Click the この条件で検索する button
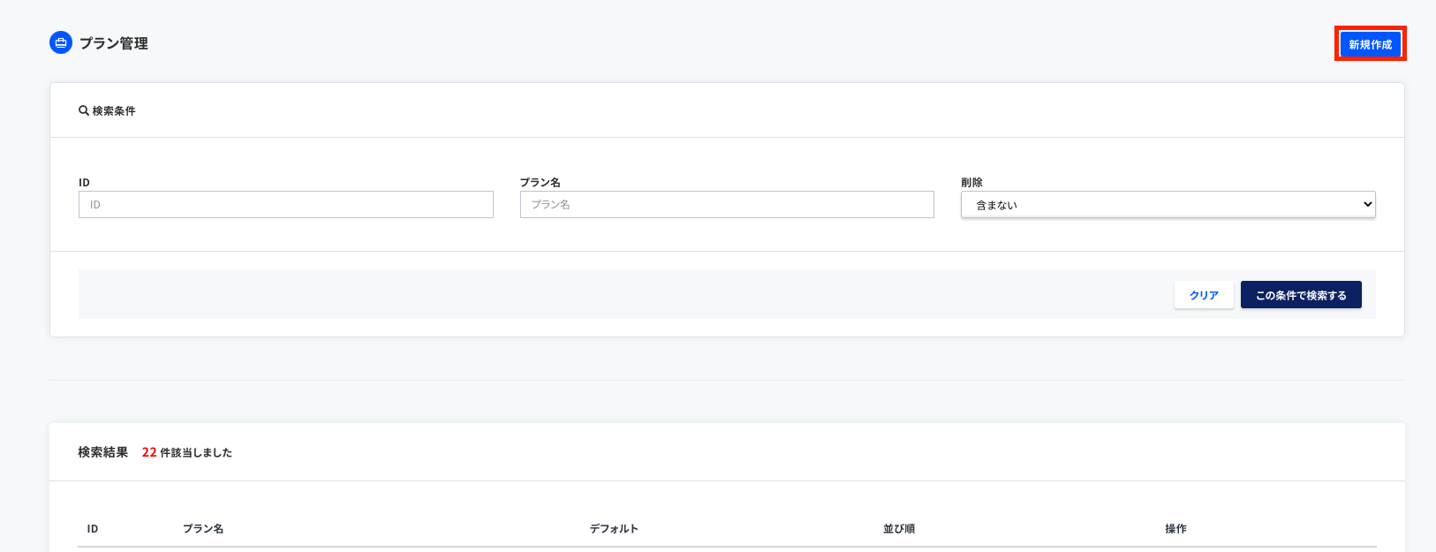Screen dimensions: 1436x552 pyautogui.click(x=1301, y=295)
